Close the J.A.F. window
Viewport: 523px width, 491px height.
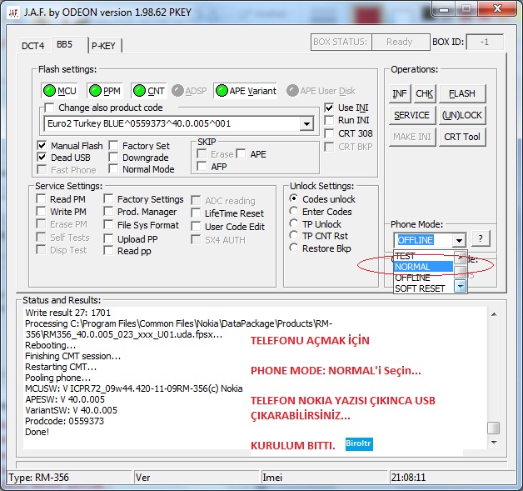(x=498, y=8)
